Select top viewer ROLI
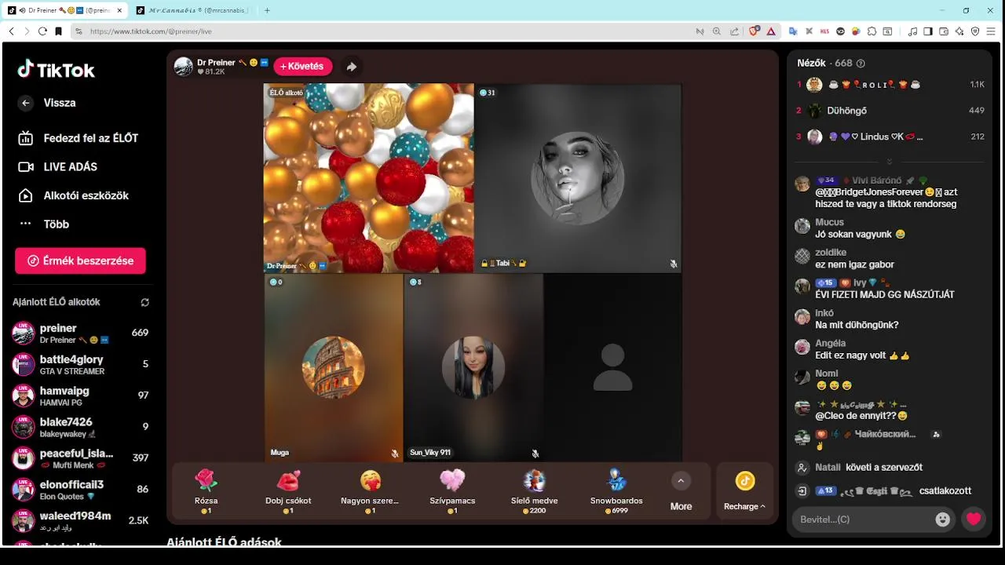 click(x=890, y=85)
